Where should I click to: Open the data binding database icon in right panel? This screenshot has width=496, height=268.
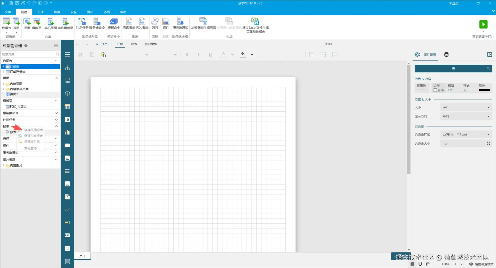pos(446,54)
